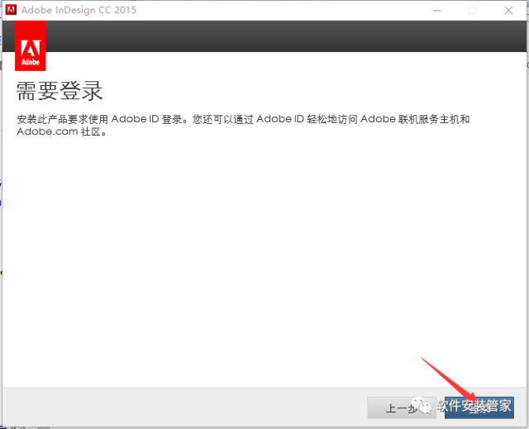Screen dimensions: 529x429
Task: Click the 软件安装管家 watermark text
Action: (474, 407)
